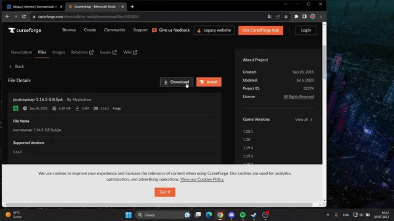Open Community in site navigation
Viewport: 394px width, 221px height.
point(115,30)
